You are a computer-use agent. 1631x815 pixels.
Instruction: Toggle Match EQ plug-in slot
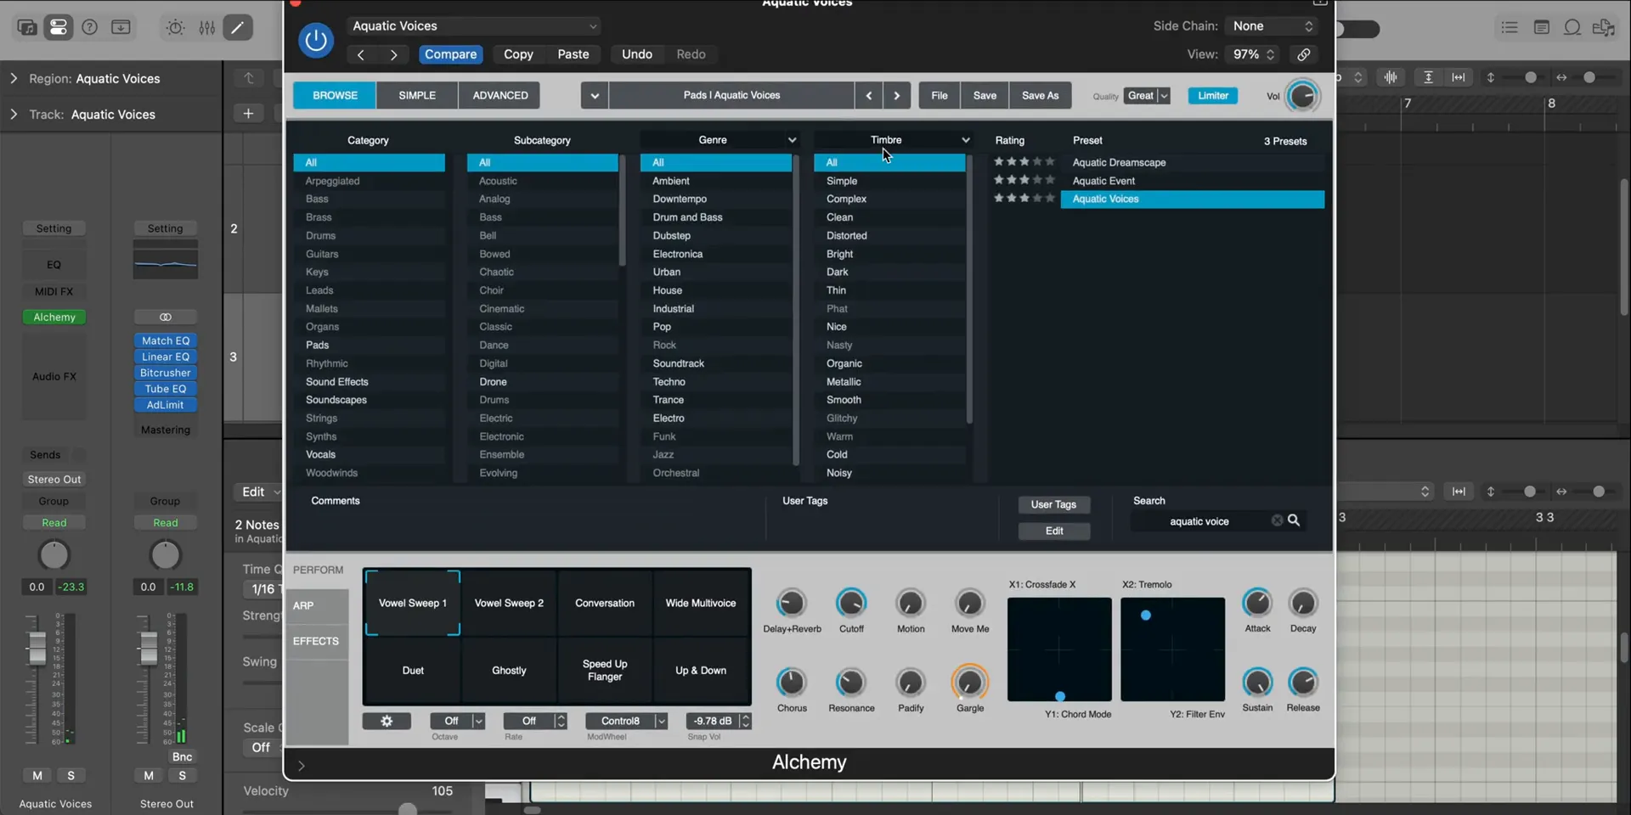166,340
